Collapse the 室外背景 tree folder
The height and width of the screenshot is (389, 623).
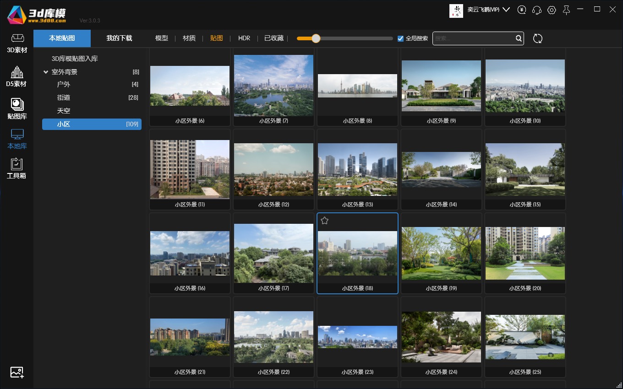(x=46, y=72)
